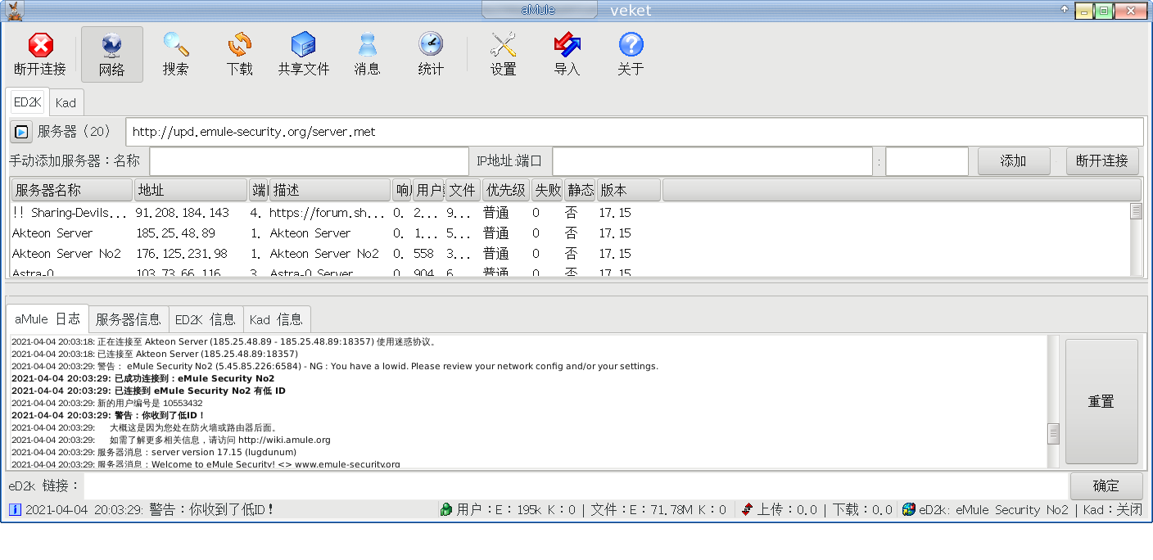Open the 网络 networks view
Image resolution: width=1153 pixels, height=560 pixels.
point(112,55)
